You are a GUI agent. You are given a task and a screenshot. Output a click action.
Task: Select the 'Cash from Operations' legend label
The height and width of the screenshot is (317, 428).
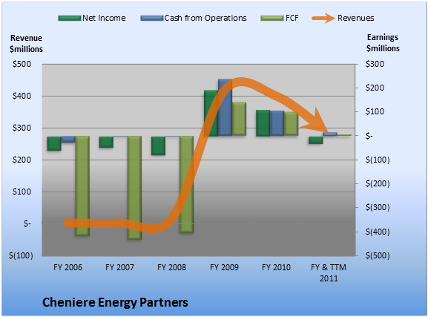205,18
